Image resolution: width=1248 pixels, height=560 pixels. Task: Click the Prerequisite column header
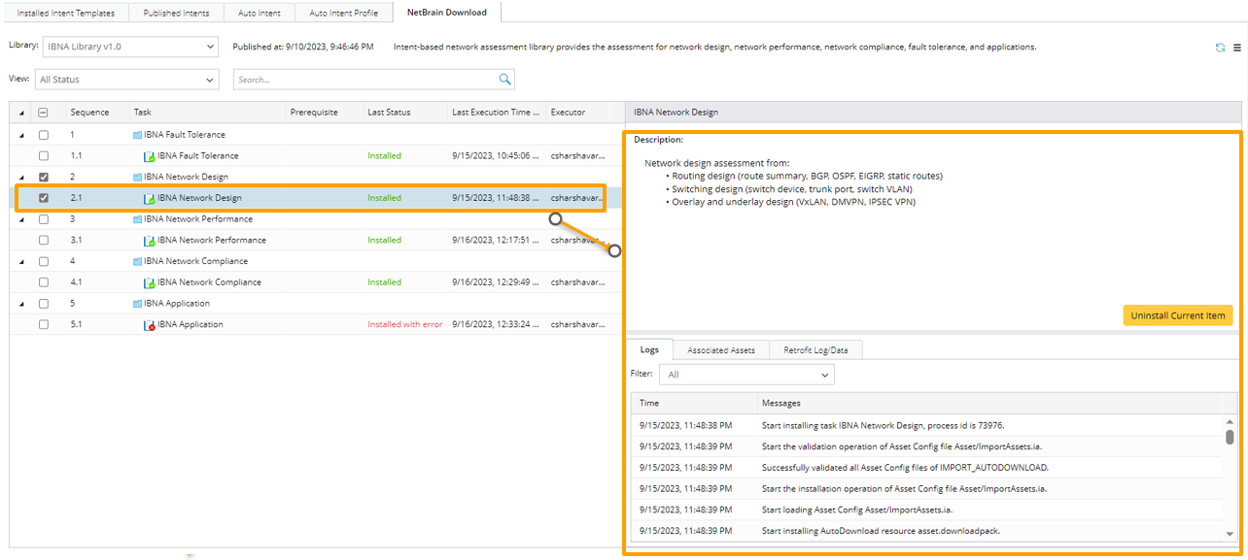pos(324,113)
